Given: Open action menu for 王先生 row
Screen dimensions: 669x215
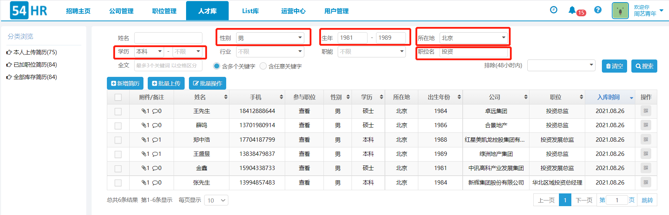Looking at the screenshot, I should pyautogui.click(x=646, y=111).
